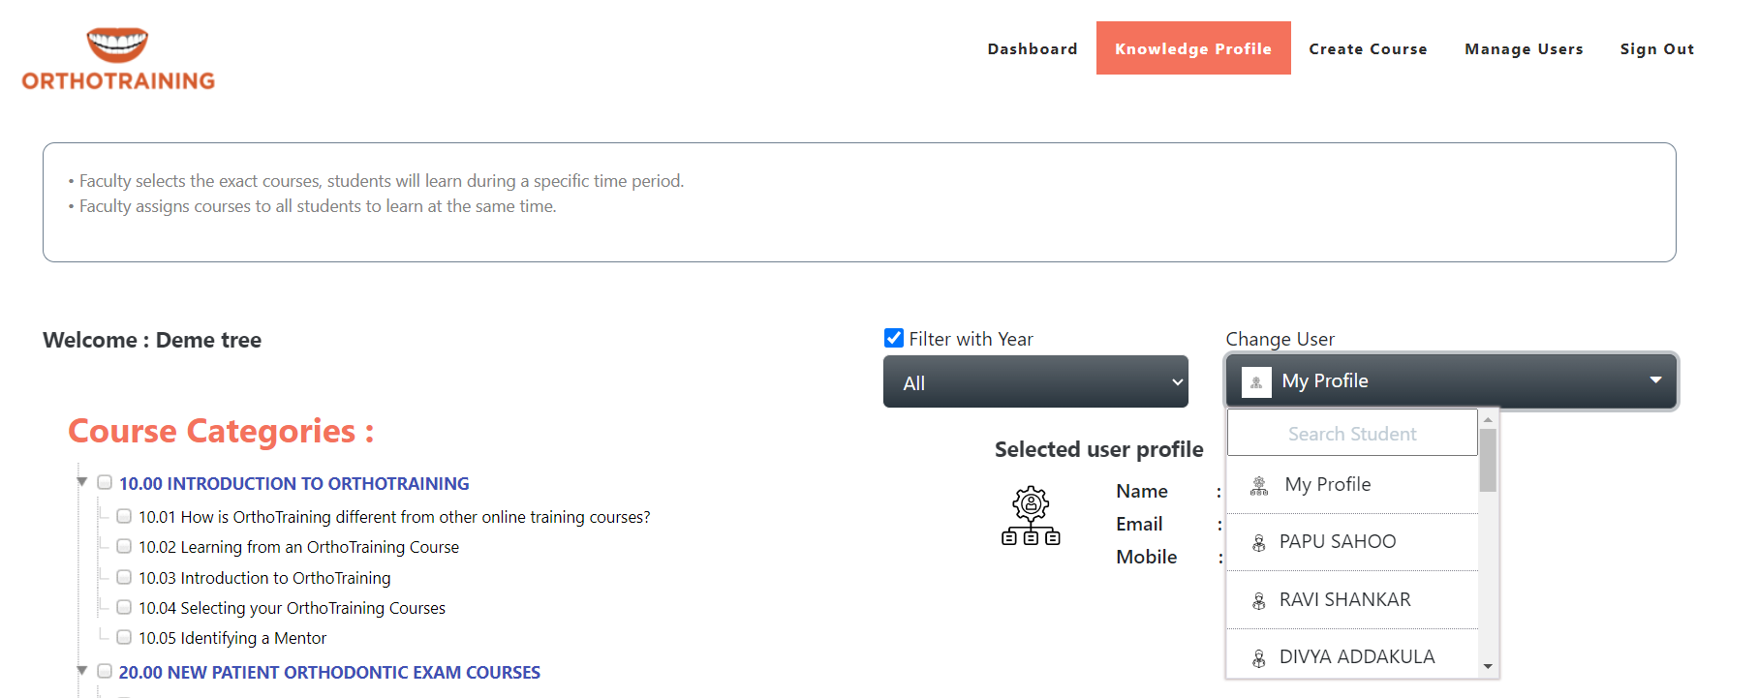Collapse the 10.00 Introduction category tree

pos(82,481)
